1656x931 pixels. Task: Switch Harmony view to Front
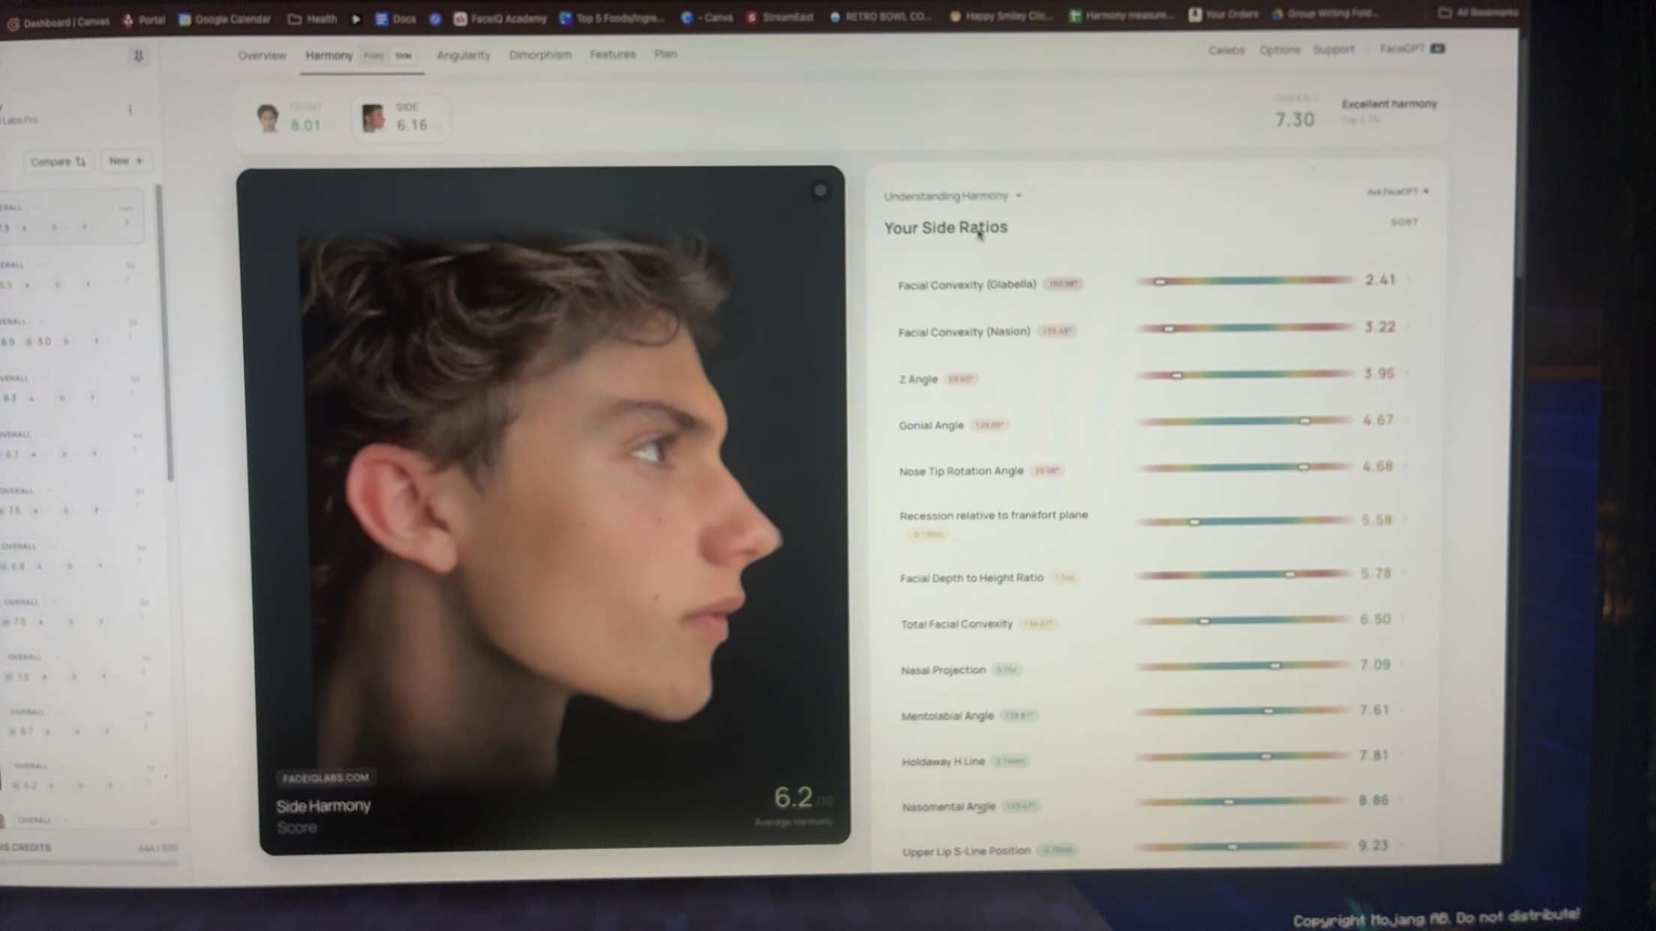[x=373, y=55]
